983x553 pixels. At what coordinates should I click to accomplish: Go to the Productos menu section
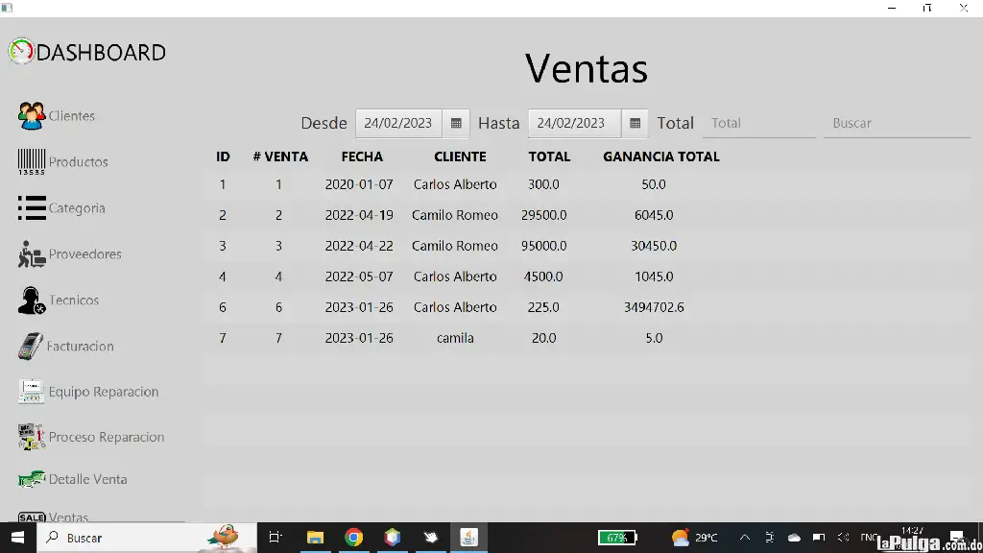pyautogui.click(x=79, y=161)
